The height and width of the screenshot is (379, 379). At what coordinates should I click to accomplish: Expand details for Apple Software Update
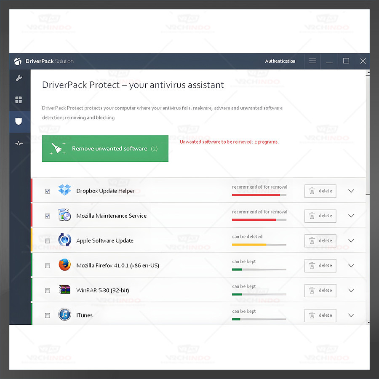pos(351,241)
